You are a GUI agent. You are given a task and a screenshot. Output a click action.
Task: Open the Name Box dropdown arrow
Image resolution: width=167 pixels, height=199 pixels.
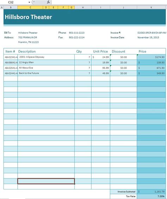point(29,2)
